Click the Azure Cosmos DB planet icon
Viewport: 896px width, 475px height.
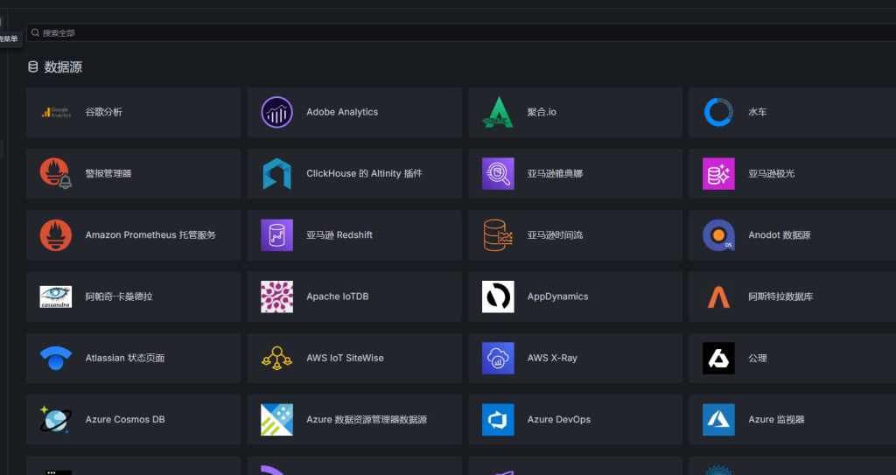coord(56,420)
